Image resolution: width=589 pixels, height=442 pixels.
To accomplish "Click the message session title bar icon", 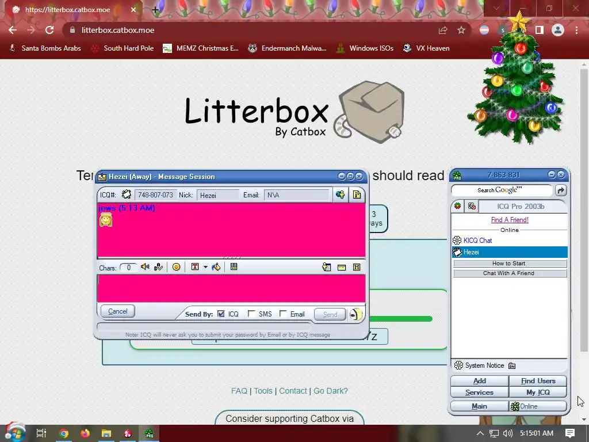I will (102, 177).
